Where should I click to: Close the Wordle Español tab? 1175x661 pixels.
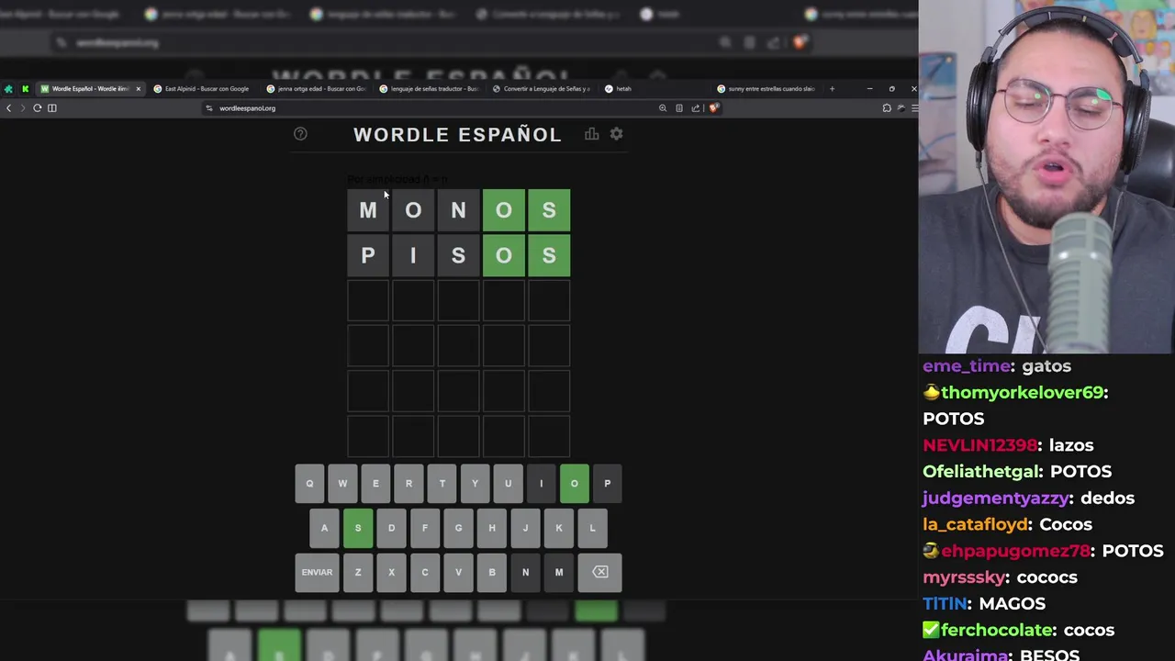(139, 89)
